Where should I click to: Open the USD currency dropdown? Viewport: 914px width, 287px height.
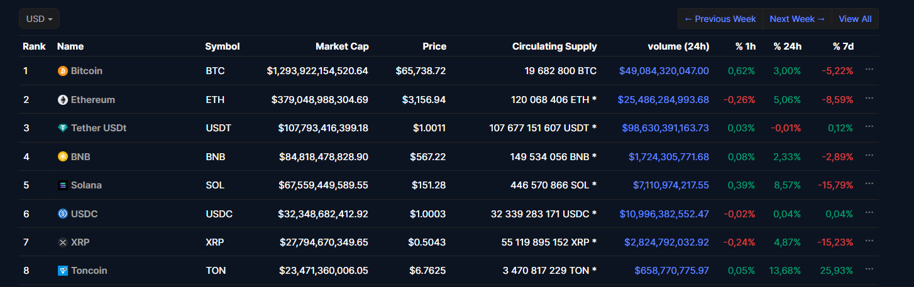(x=40, y=19)
